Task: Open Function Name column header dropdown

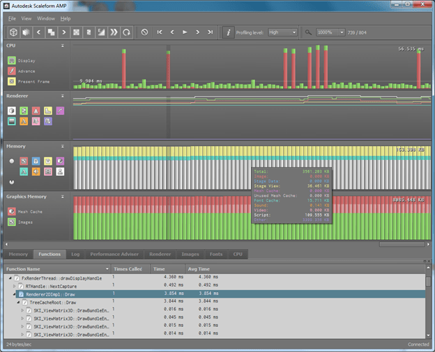Action: point(107,269)
